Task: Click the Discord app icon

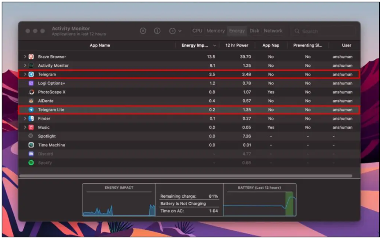Action: [x=31, y=154]
